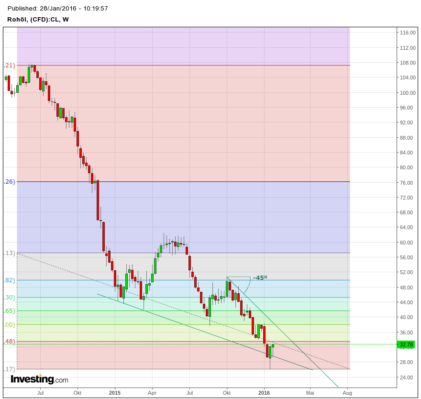Click the 88.00 price axis value
The height and width of the screenshot is (399, 421).
pos(406,138)
